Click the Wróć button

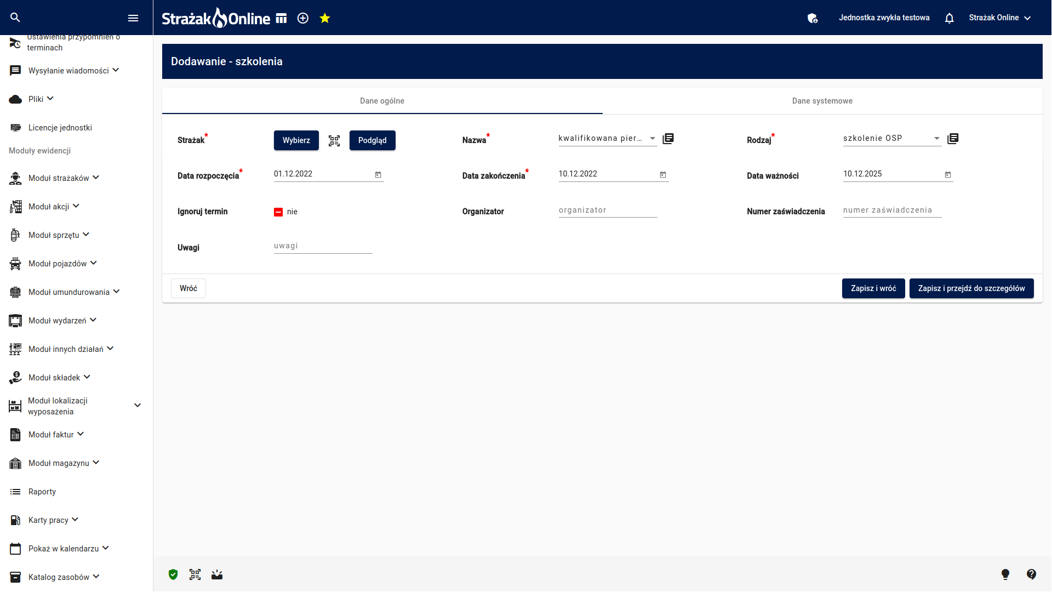pos(188,288)
